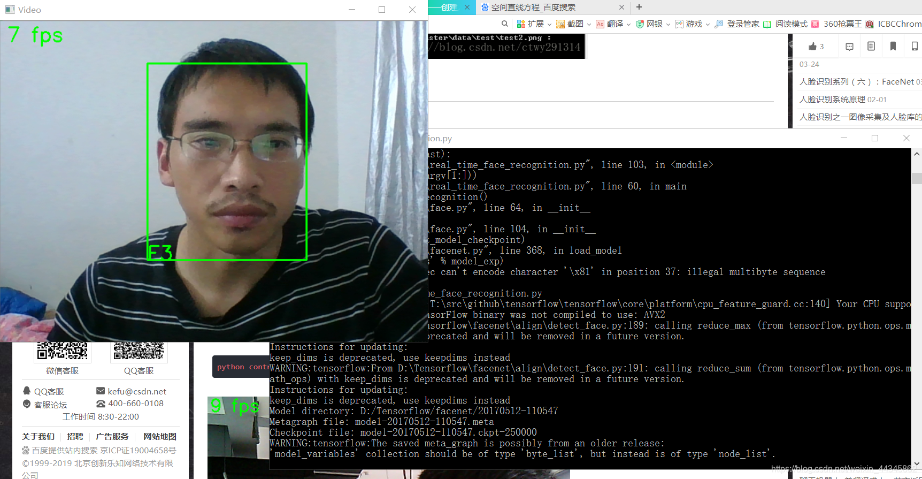Click the mobile phone view icon
Screen dimensions: 922x479
pos(915,47)
